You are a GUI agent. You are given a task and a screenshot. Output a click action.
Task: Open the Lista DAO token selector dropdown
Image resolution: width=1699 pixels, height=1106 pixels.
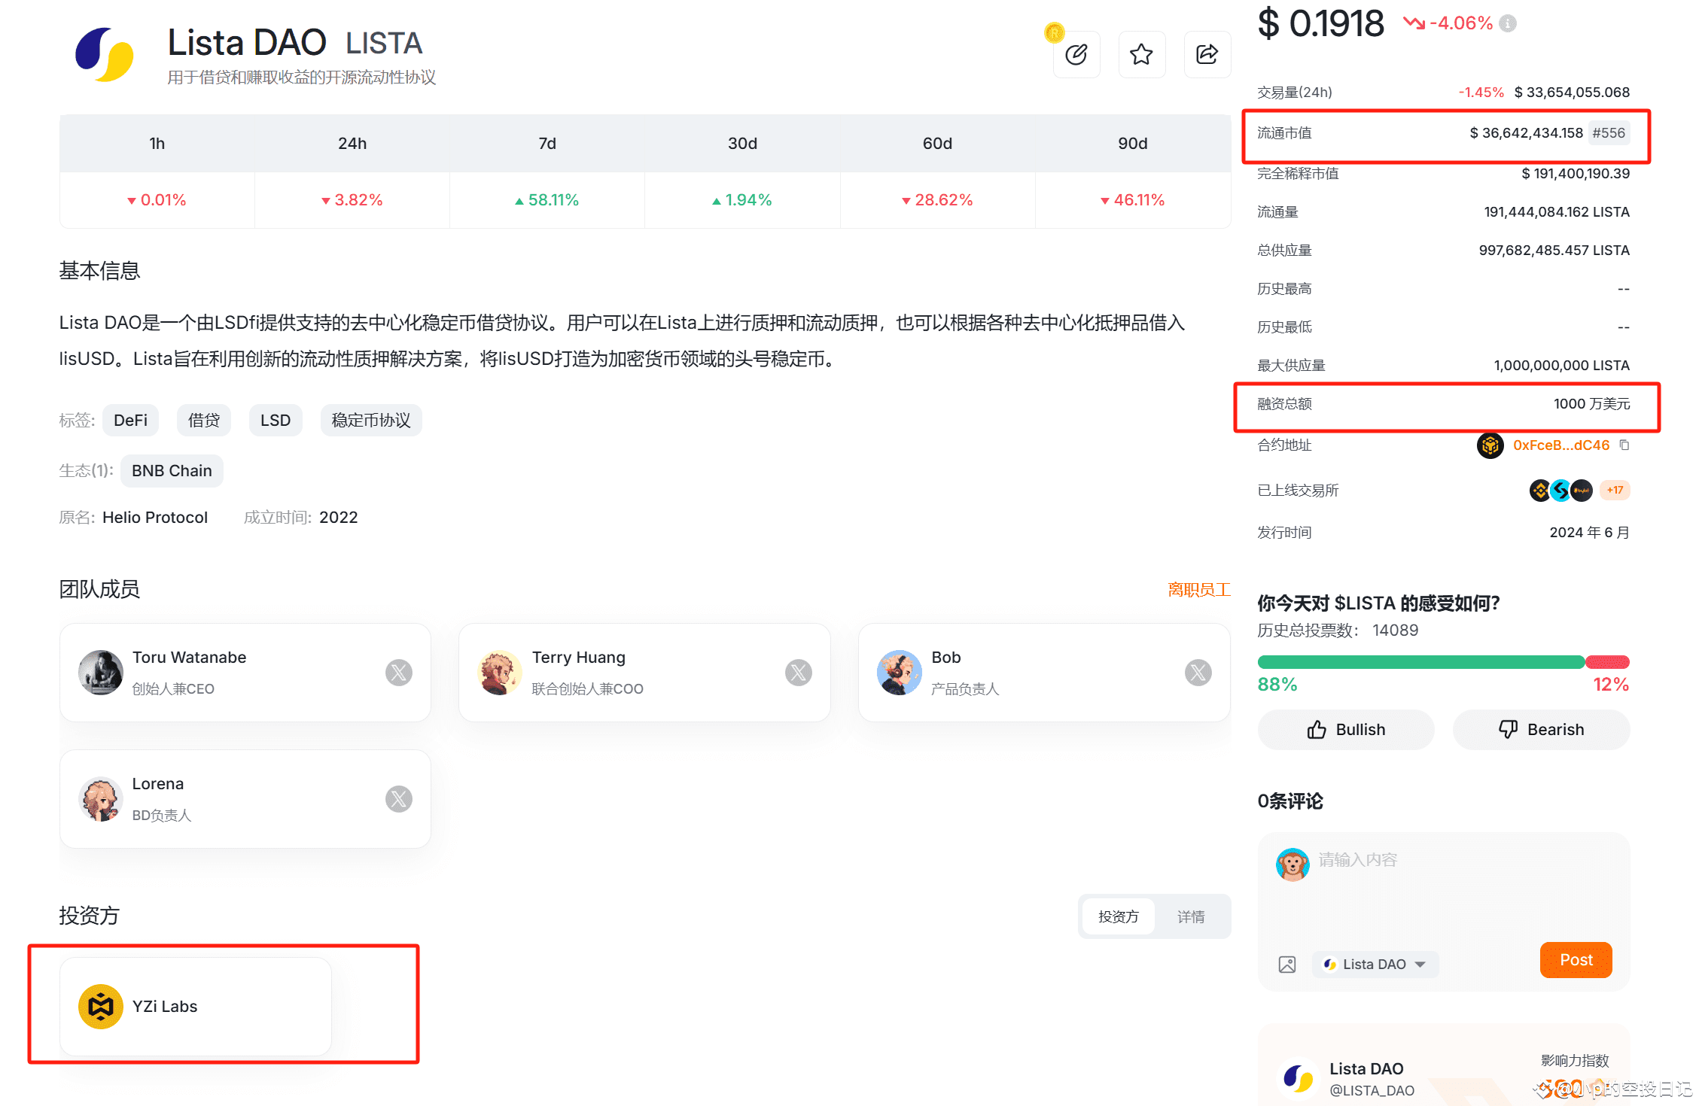[x=1375, y=964]
